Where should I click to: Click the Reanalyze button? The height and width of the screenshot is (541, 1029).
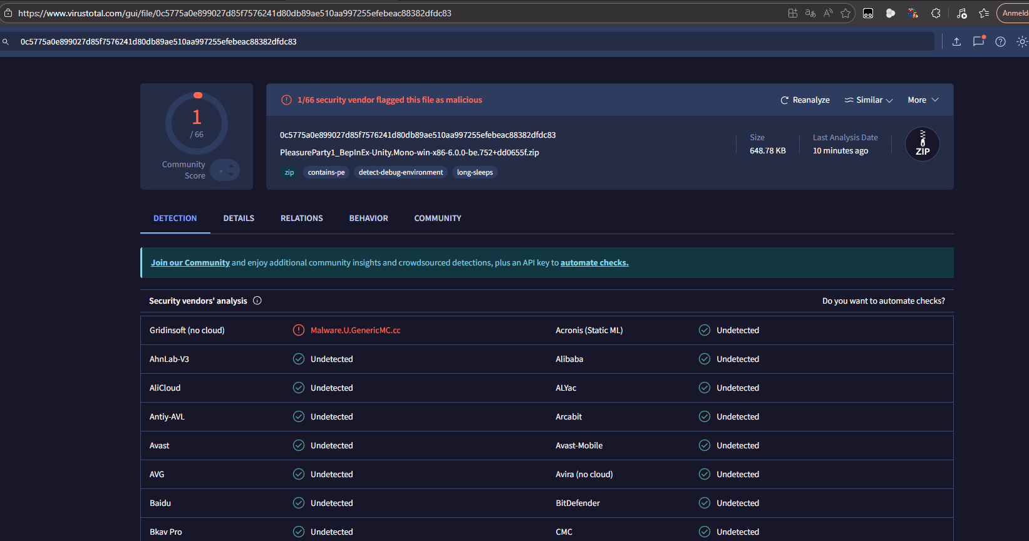[x=805, y=100]
